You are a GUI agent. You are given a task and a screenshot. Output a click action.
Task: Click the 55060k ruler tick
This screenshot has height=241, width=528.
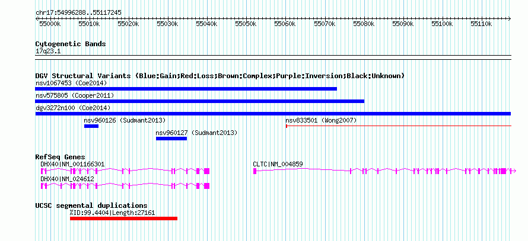pyautogui.click(x=285, y=24)
